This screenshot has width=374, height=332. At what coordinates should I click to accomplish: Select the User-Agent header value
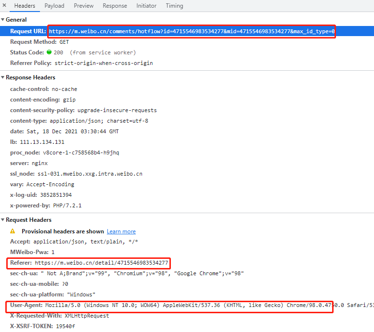coord(210,305)
